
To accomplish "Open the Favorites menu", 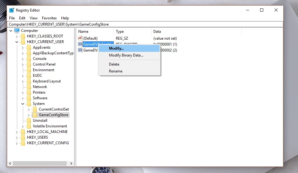I will (49, 18).
